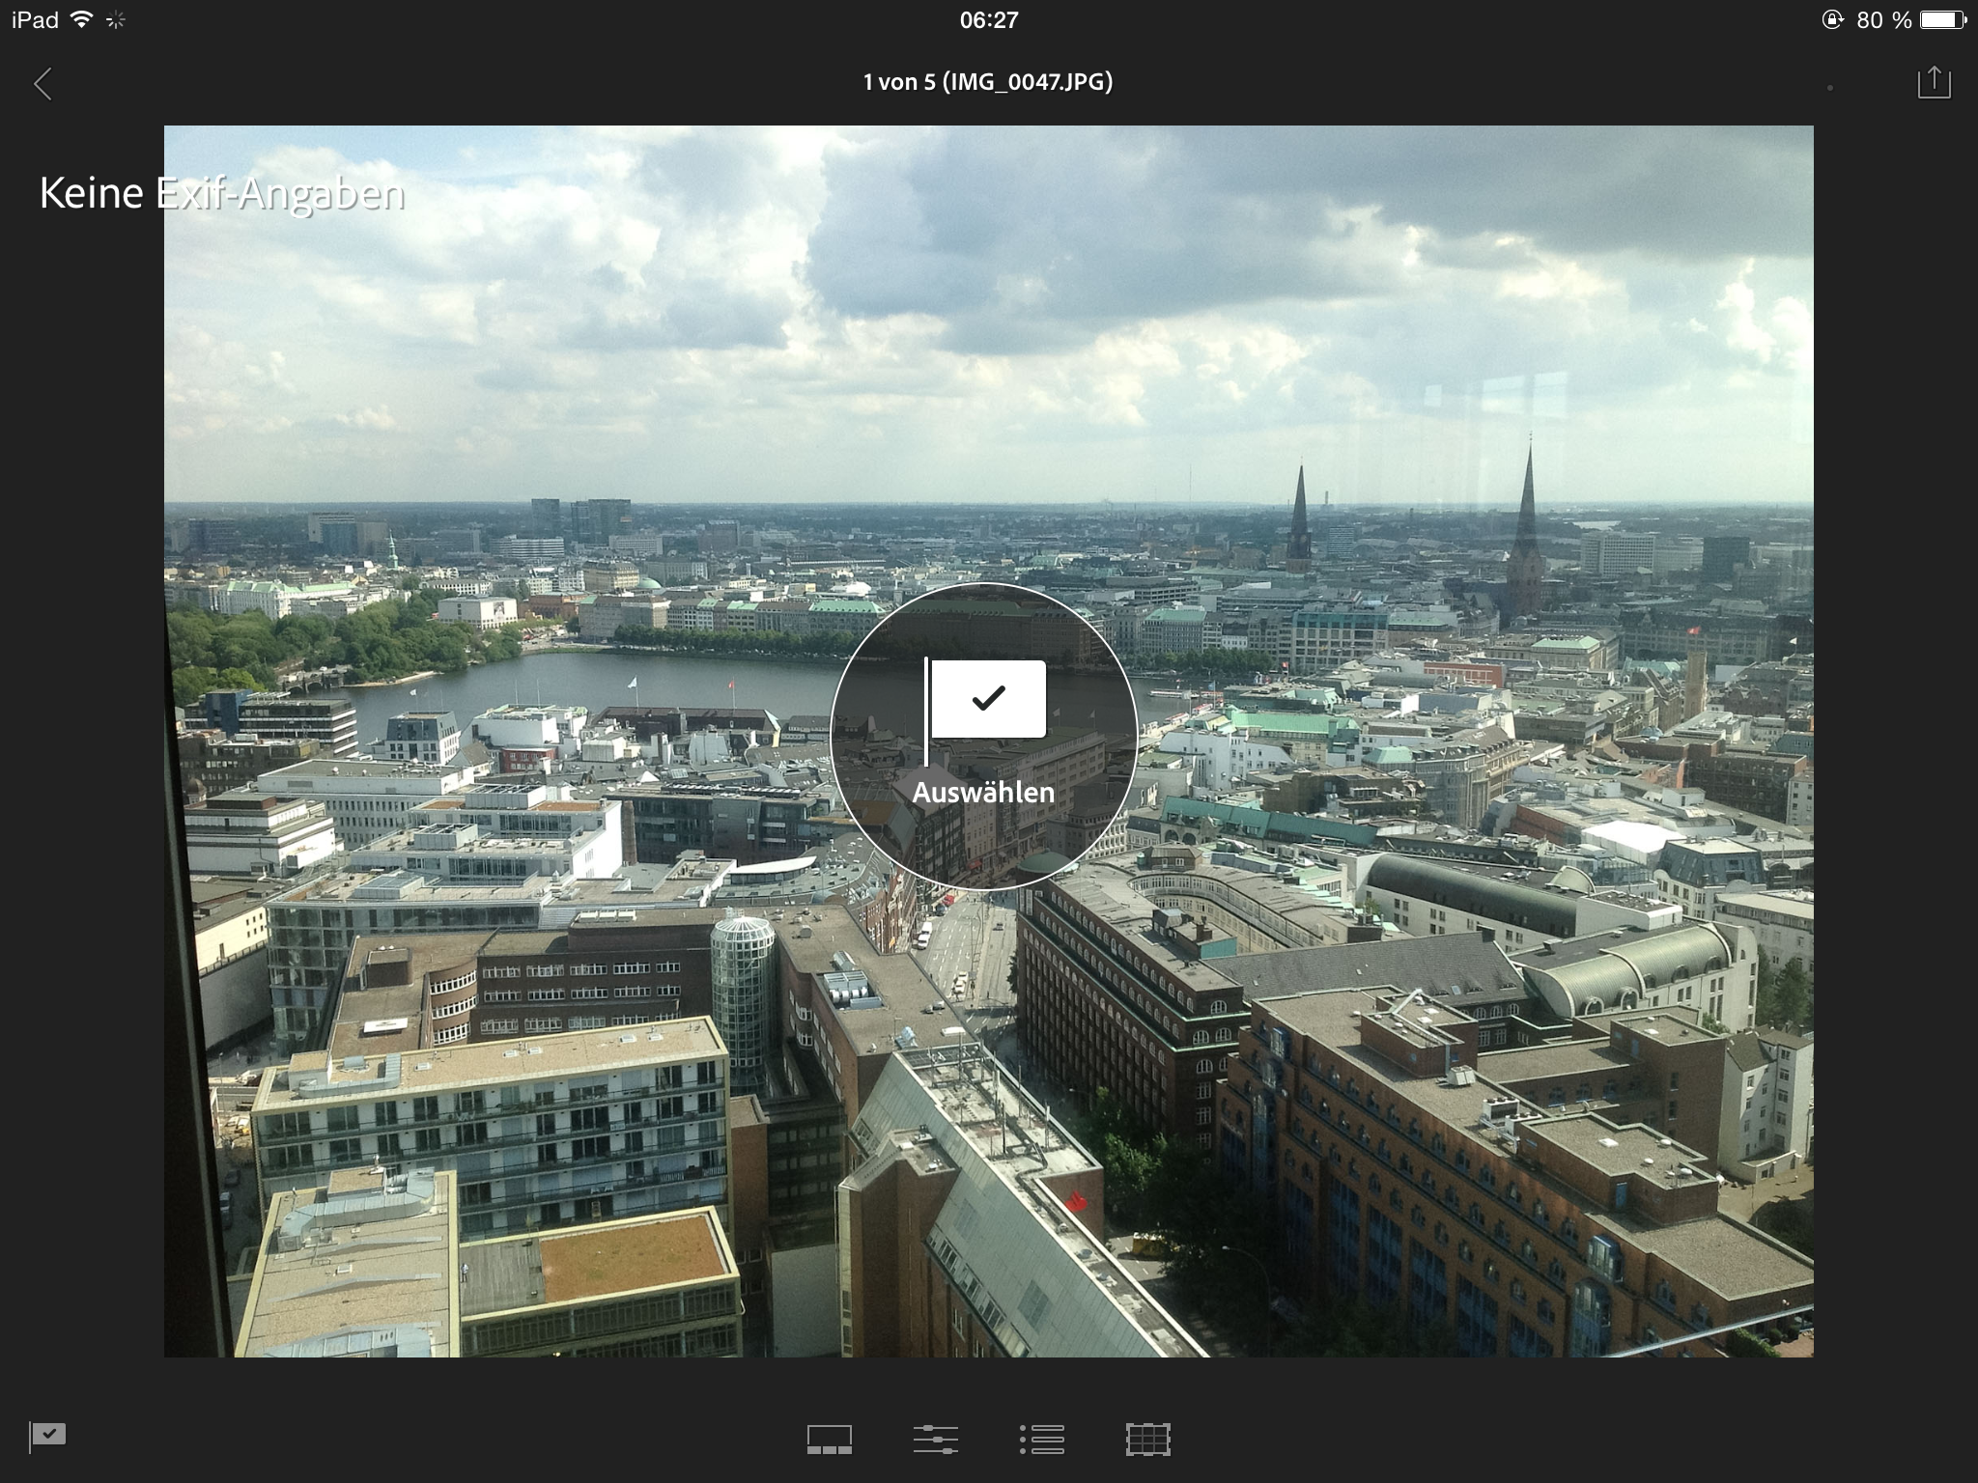This screenshot has height=1483, width=1978.
Task: Tap the battery indicator
Action: 1943,19
